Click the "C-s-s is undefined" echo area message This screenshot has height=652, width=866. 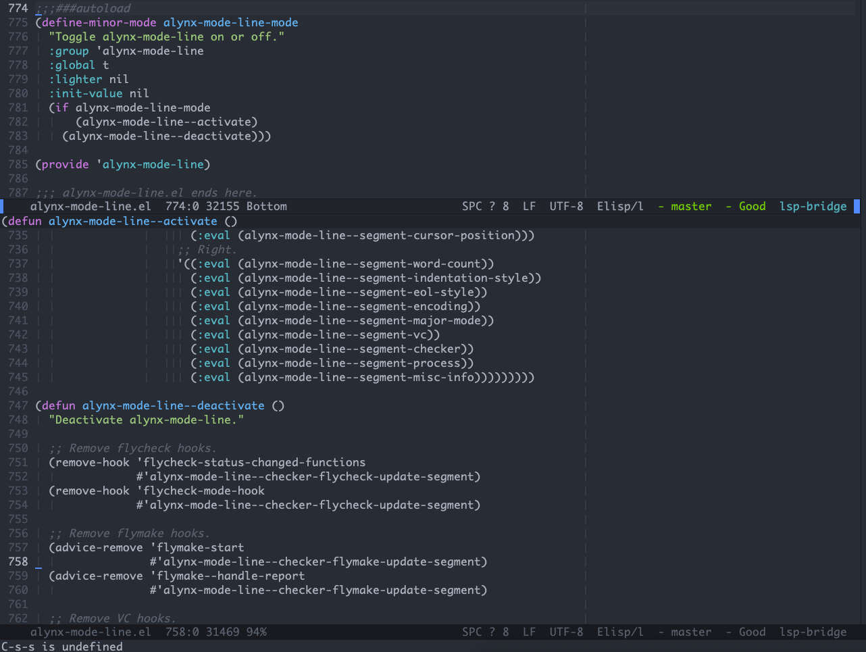pyautogui.click(x=62, y=646)
